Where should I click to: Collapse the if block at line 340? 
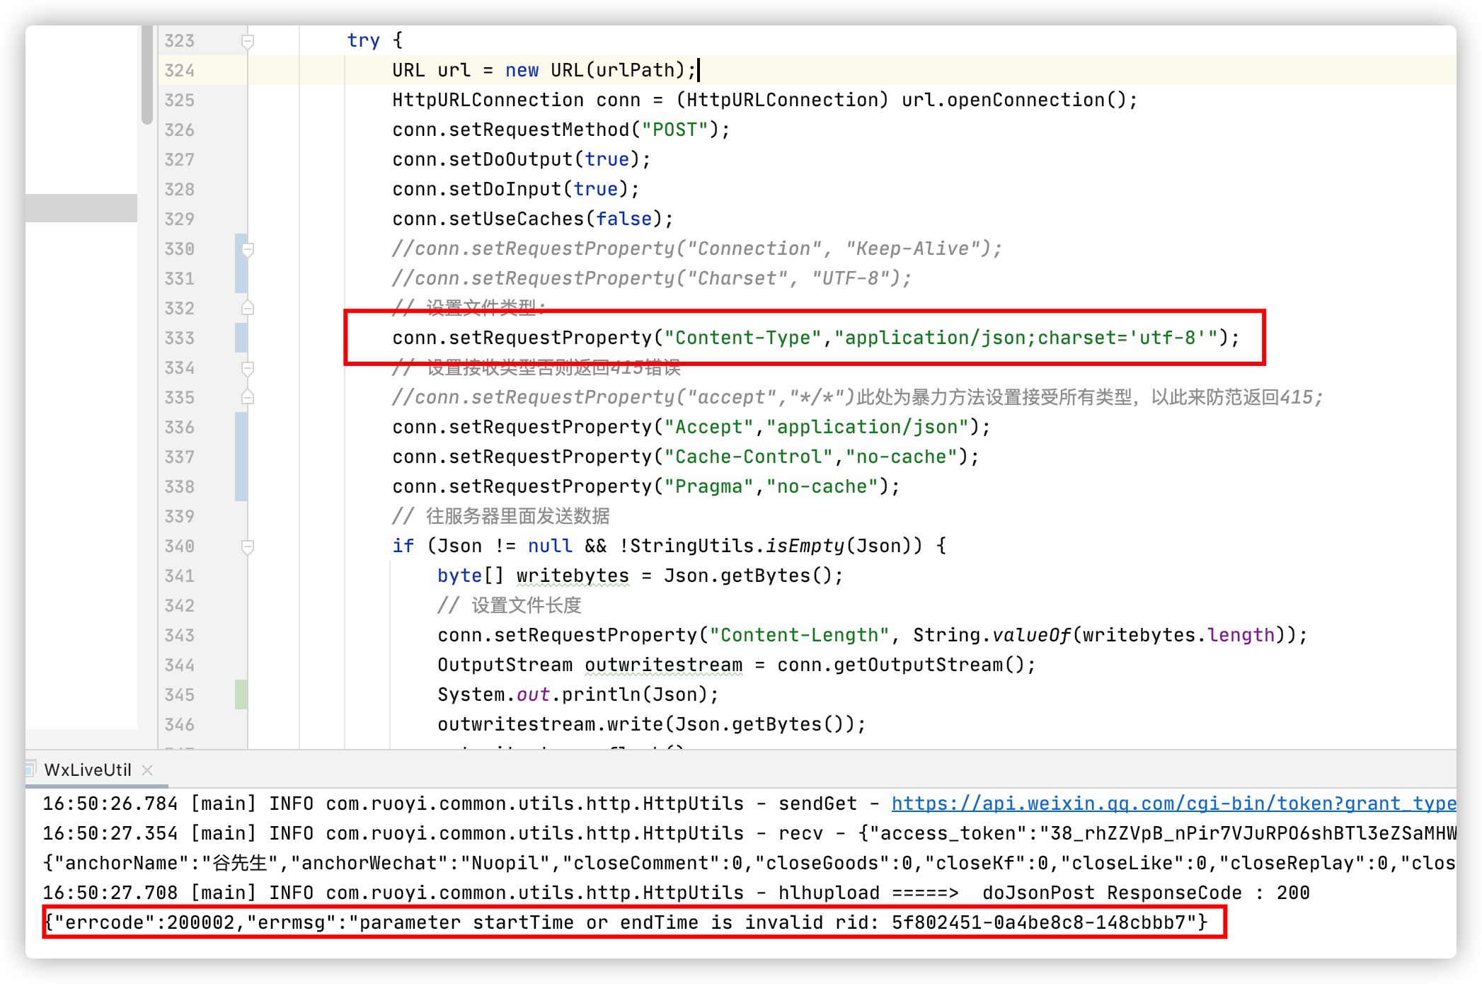coord(248,547)
